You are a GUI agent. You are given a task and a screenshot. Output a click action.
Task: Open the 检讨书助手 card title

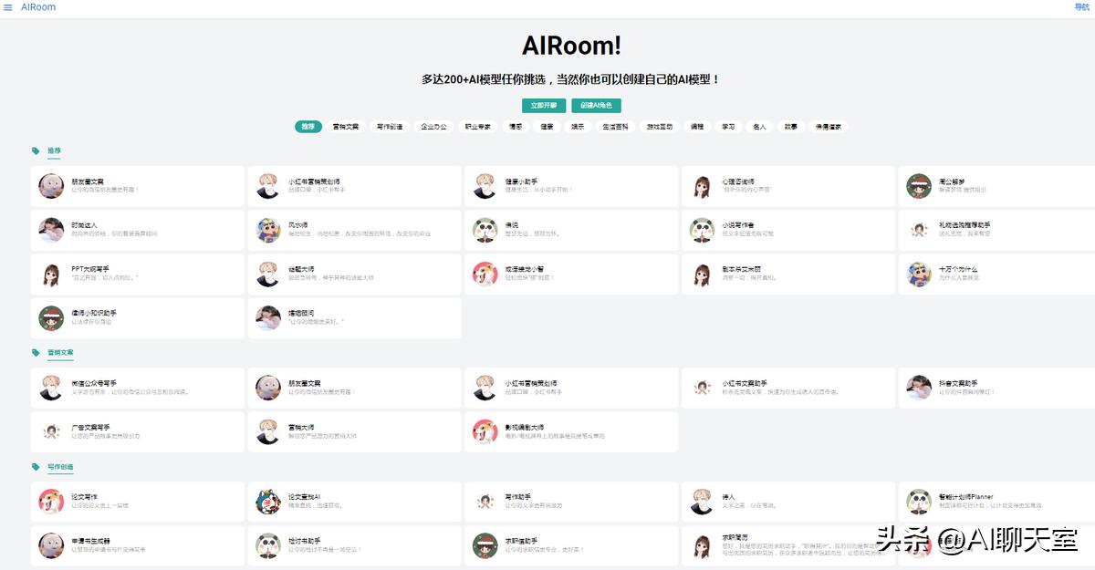(305, 541)
